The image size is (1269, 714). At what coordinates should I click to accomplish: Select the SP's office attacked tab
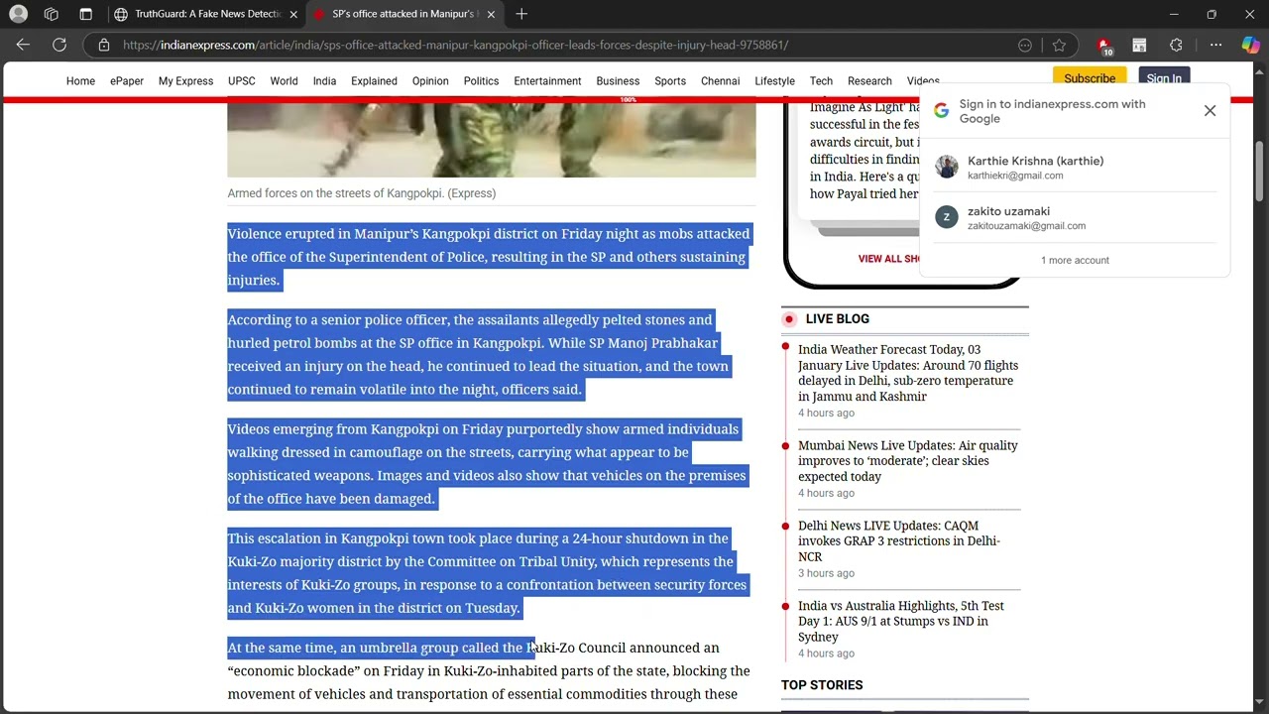pos(397,14)
